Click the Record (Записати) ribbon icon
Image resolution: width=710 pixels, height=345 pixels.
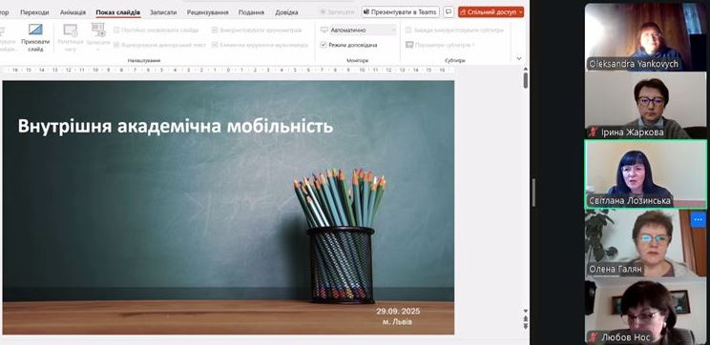(98, 30)
